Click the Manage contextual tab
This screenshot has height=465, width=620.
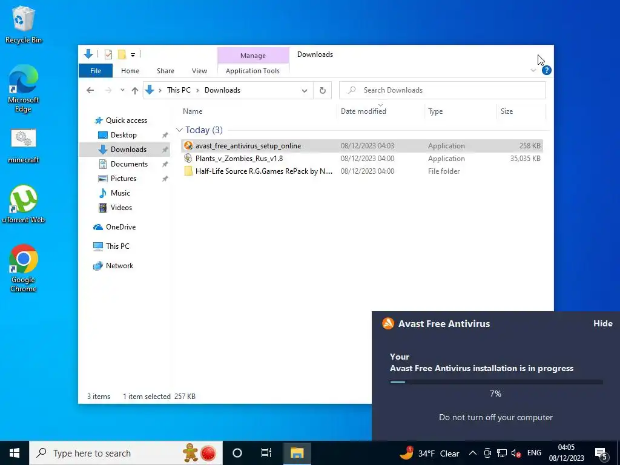(253, 56)
